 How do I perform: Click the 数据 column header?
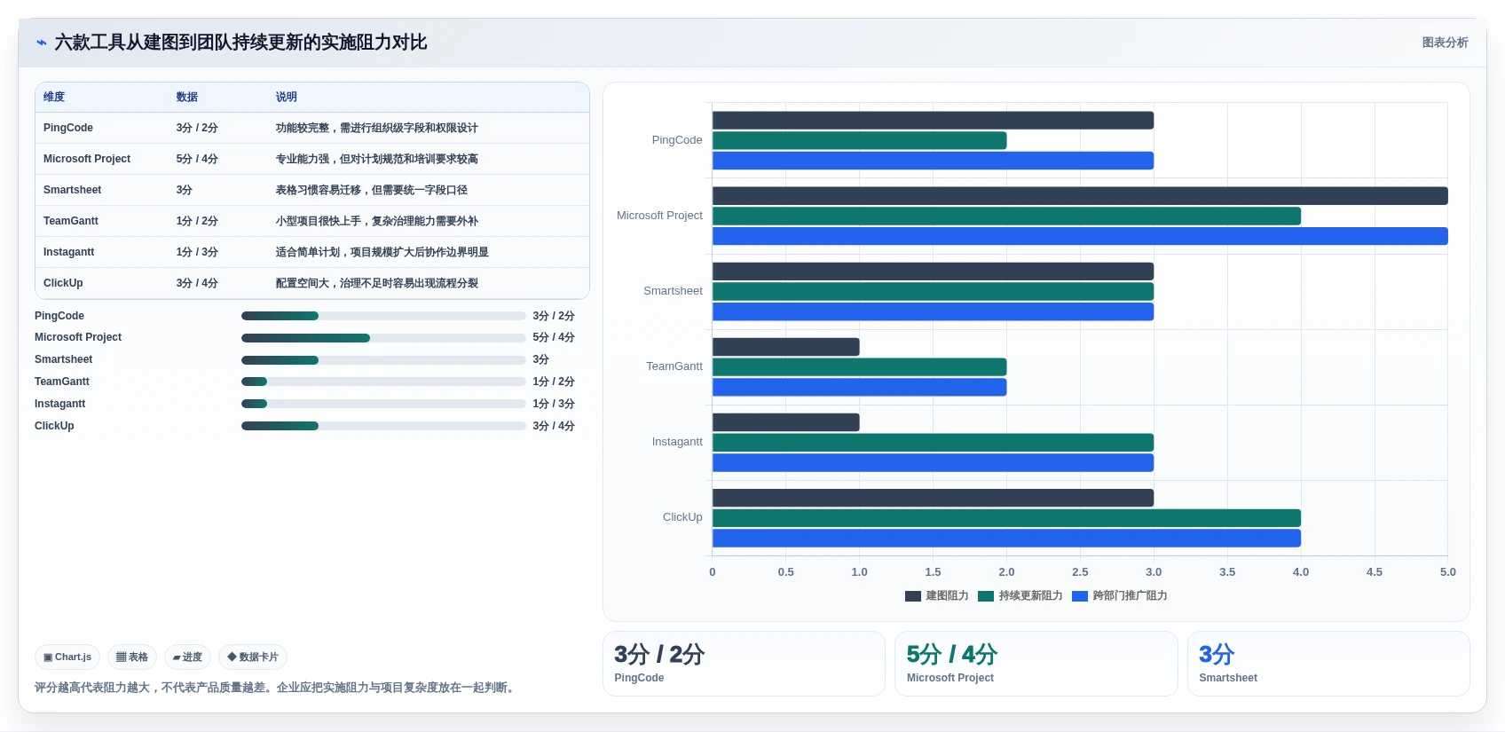(x=187, y=98)
